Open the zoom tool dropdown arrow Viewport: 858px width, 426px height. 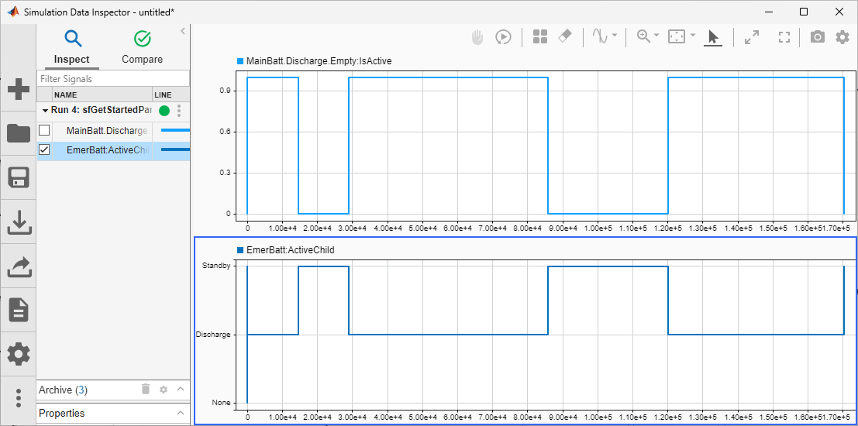click(656, 36)
